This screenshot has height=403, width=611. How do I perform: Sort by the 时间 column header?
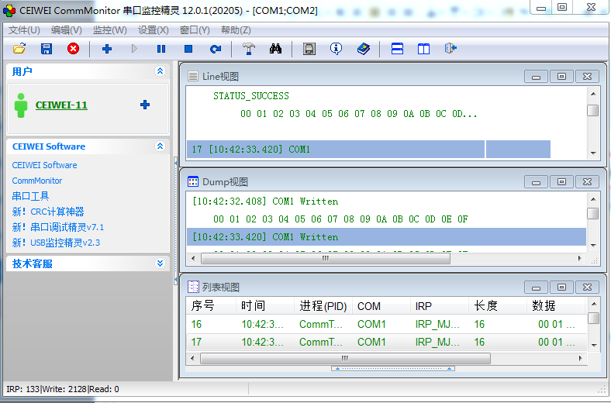[x=265, y=306]
